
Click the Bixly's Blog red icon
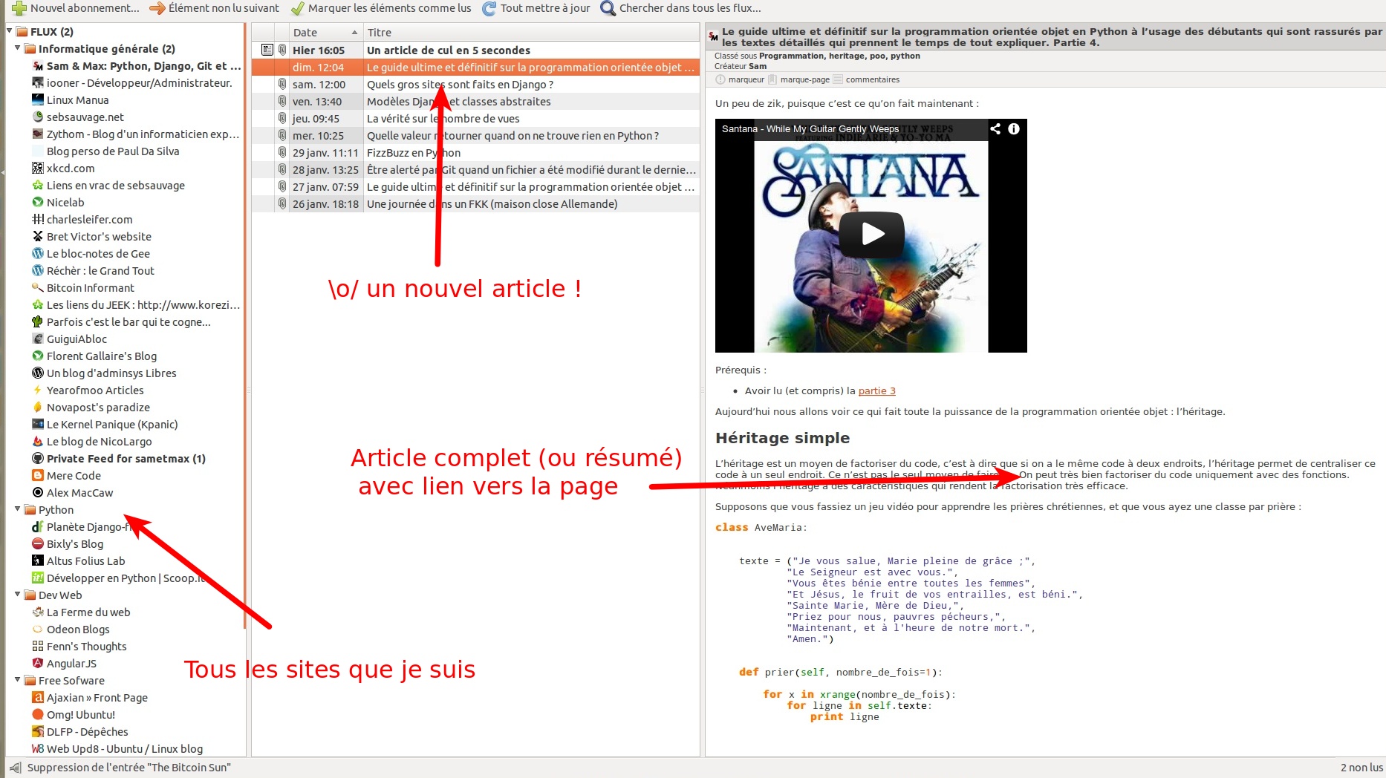point(38,544)
